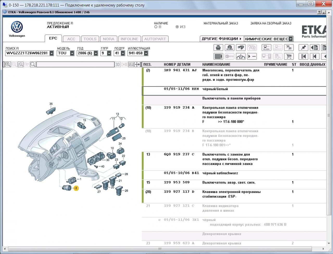Click the pushpin icon

click(x=303, y=48)
